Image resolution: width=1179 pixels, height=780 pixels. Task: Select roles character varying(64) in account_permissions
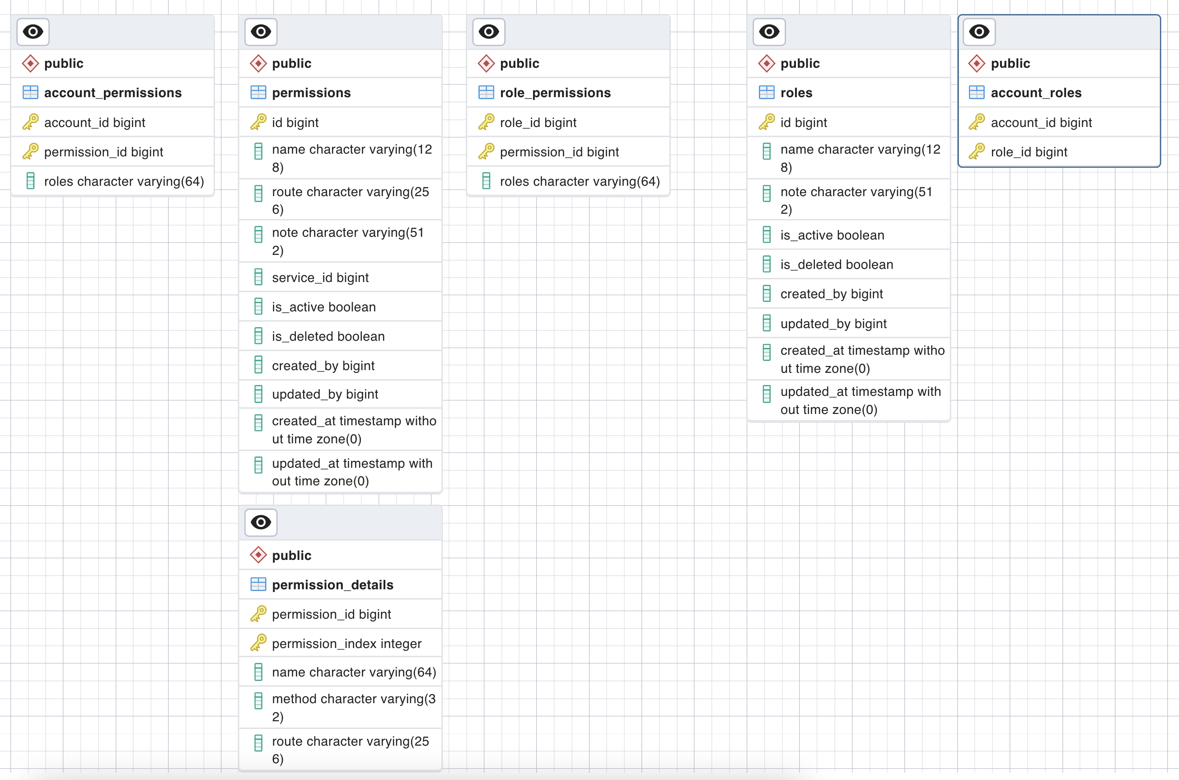click(x=124, y=181)
